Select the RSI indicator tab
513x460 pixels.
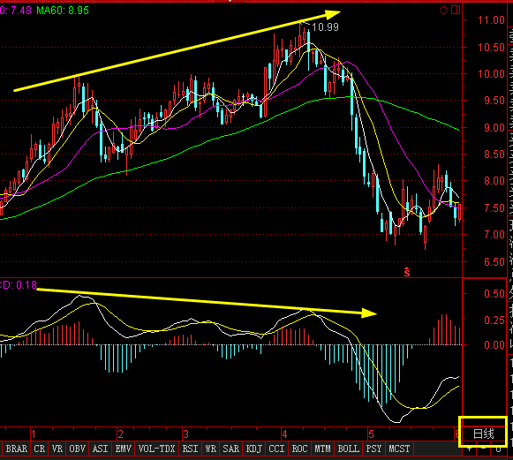click(x=190, y=449)
